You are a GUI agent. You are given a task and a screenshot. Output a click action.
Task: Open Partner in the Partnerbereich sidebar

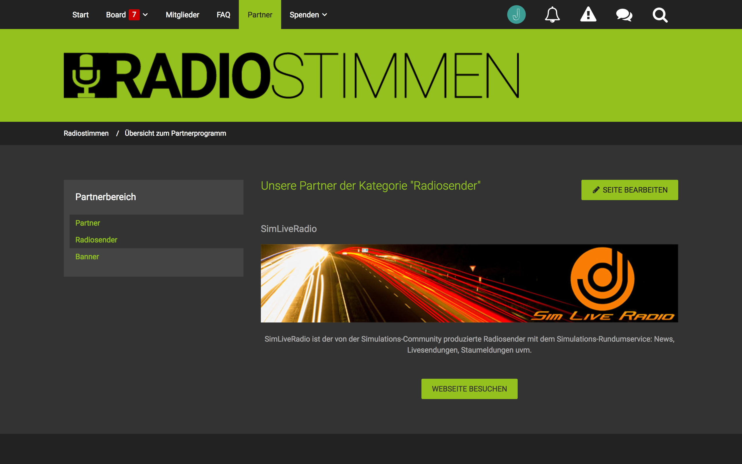tap(88, 223)
